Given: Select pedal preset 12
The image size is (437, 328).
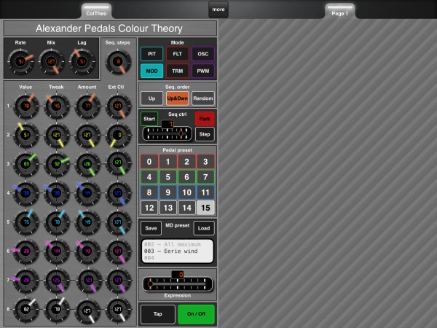Looking at the screenshot, I should pos(149,208).
